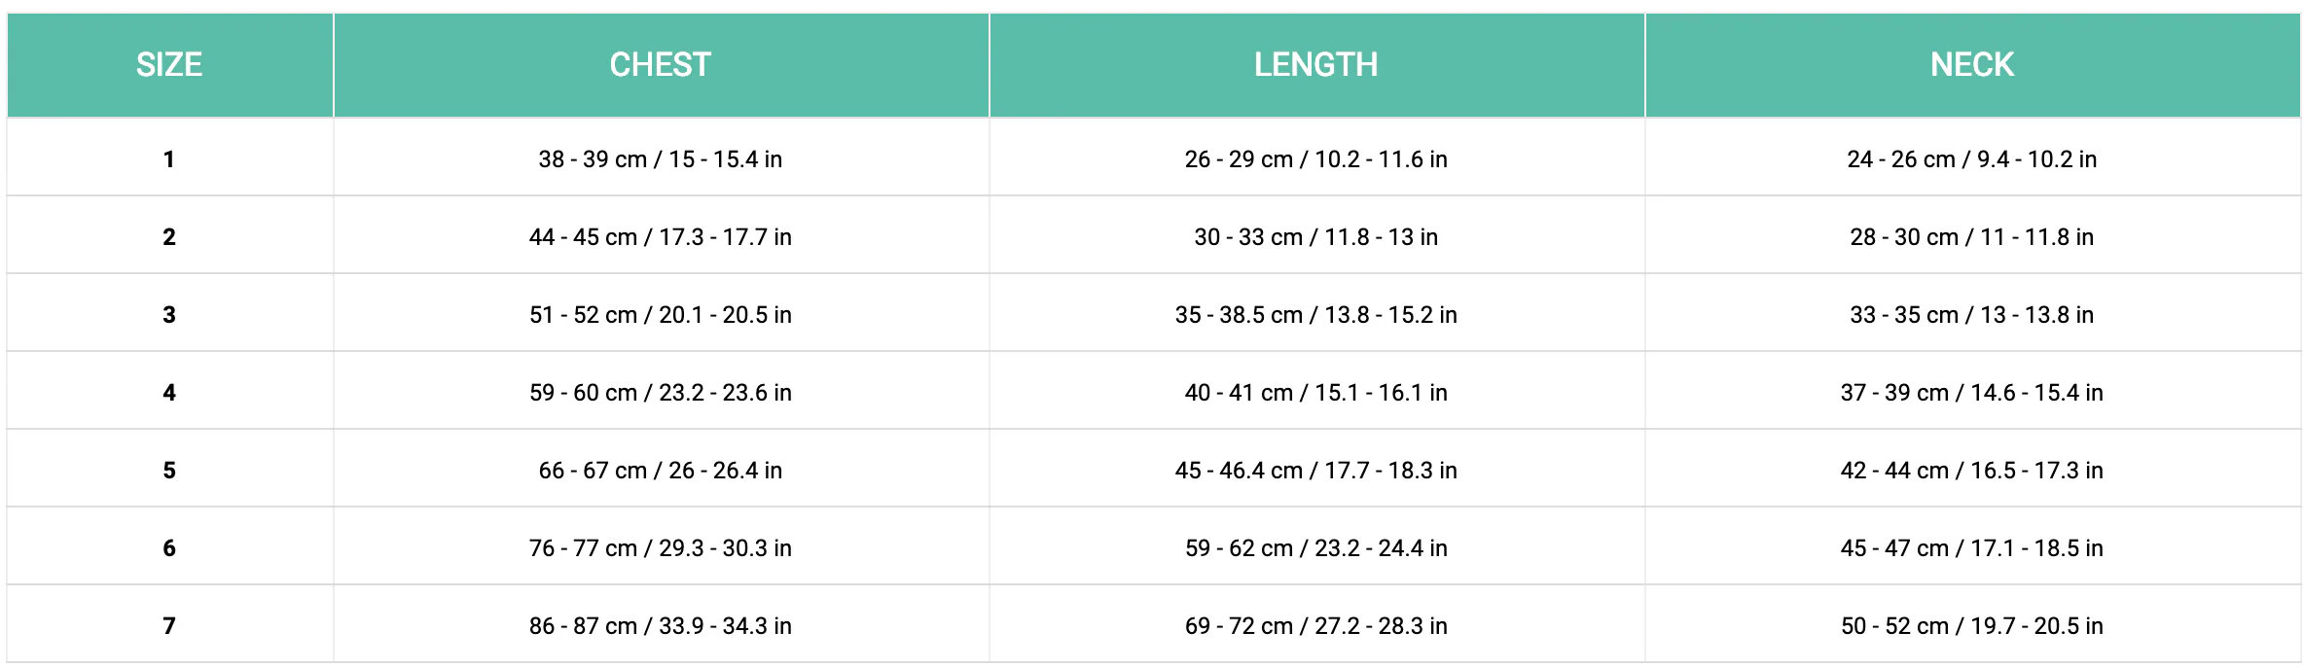Click the LENGTH column header
This screenshot has width=2304, height=667.
1316,65
